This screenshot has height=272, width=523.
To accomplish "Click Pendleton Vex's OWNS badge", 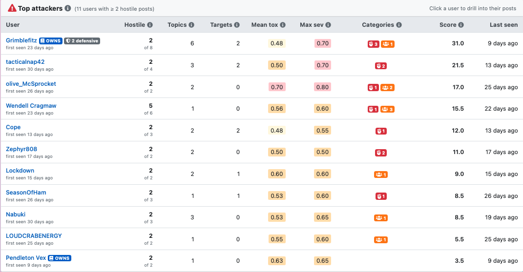I will 60,258.
